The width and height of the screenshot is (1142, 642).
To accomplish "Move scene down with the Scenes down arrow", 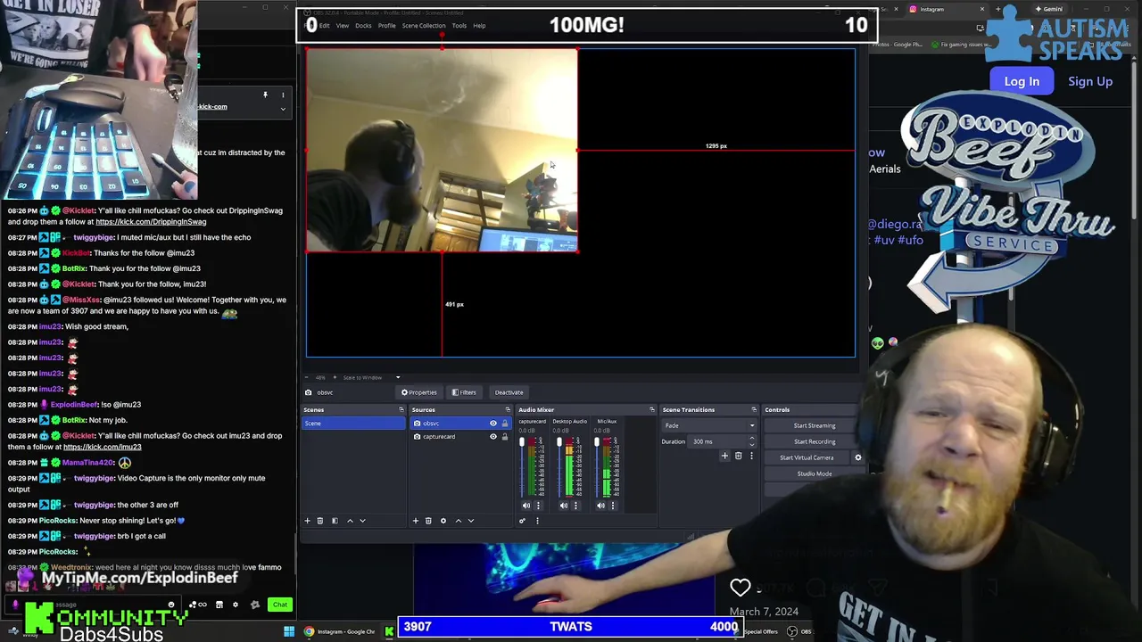I will (362, 521).
